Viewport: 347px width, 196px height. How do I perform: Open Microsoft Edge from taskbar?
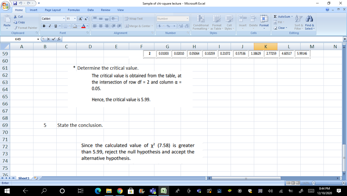tap(98, 191)
